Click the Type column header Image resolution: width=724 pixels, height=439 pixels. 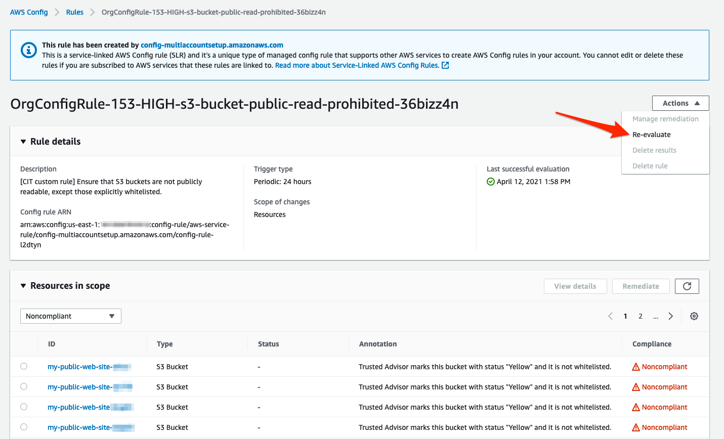[165, 344]
